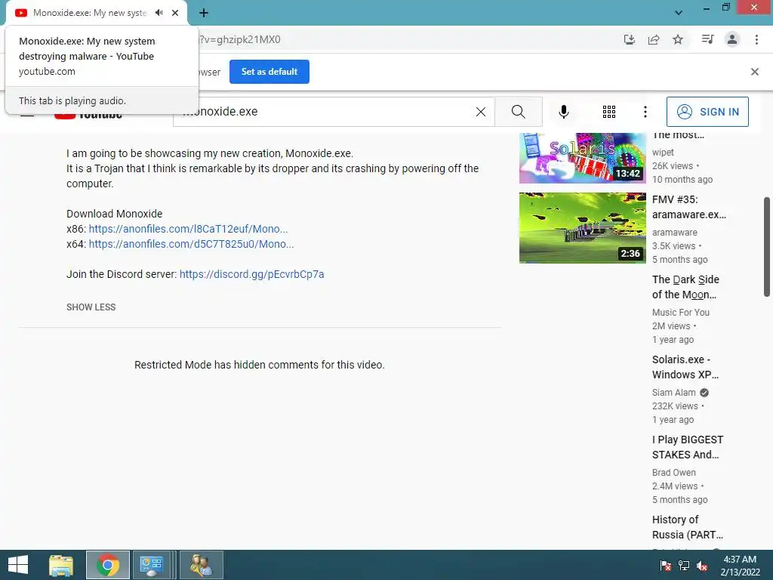773x580 pixels.
Task: Search with voice microphone icon
Action: [563, 112]
